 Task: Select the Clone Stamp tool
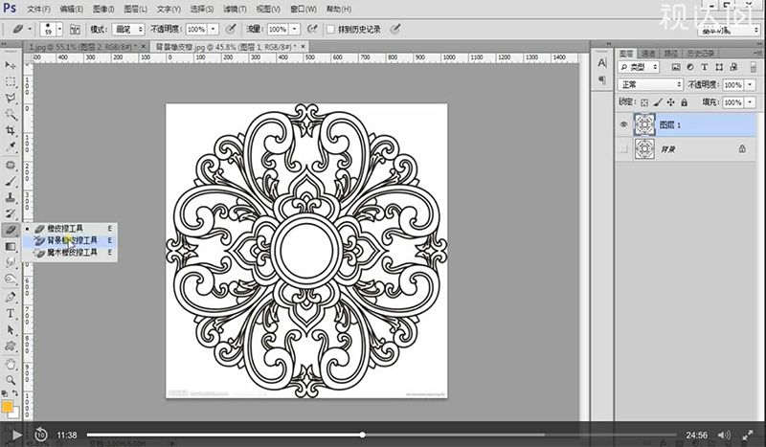click(x=11, y=198)
